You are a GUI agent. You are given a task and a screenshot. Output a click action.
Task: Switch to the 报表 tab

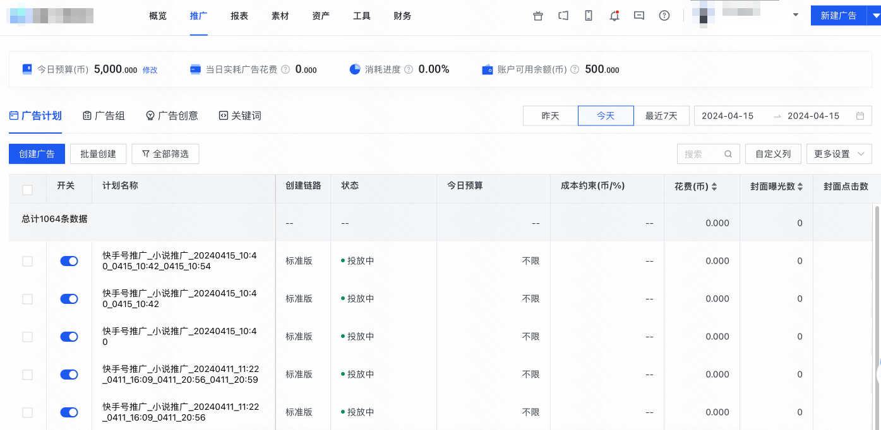pos(239,16)
